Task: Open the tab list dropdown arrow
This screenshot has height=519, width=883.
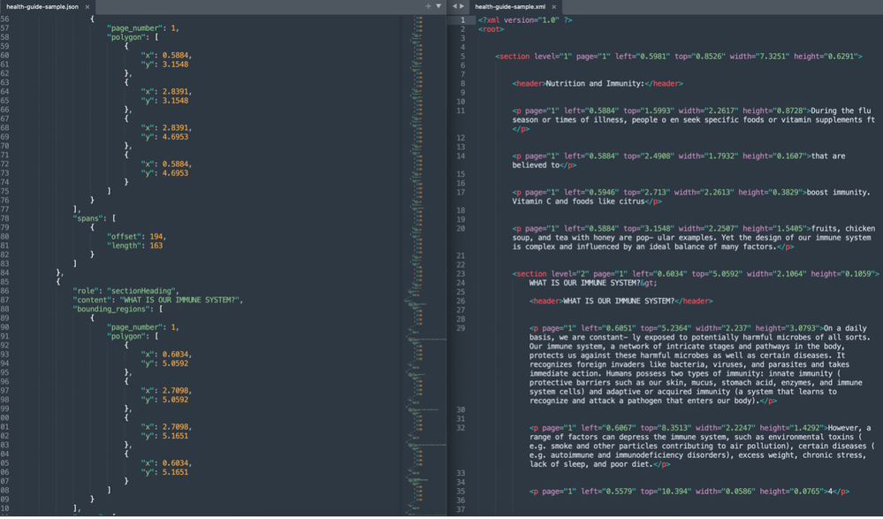Action: tap(438, 6)
